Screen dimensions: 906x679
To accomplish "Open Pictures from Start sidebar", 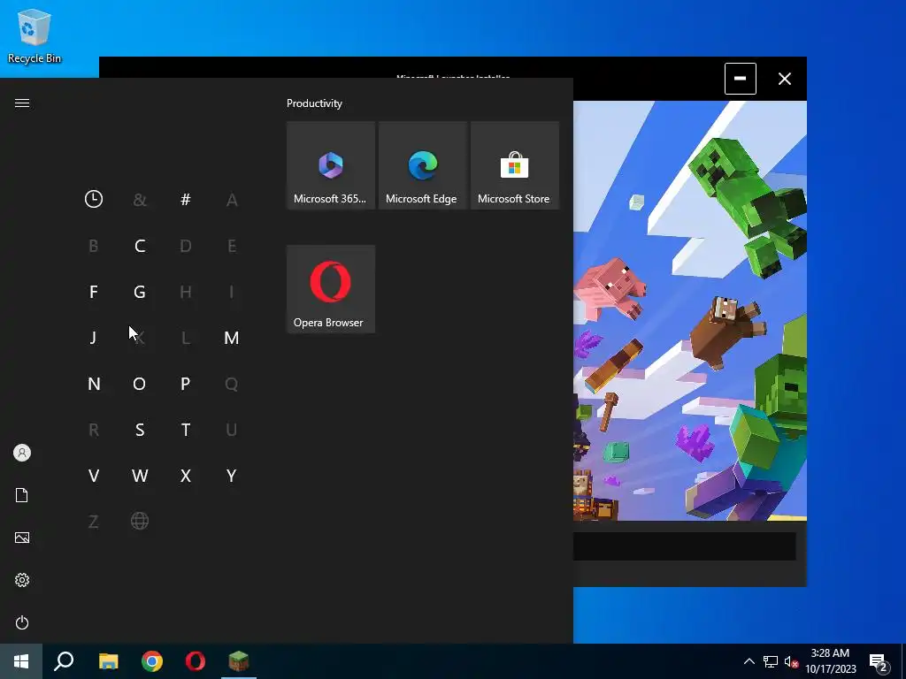I will pos(22,538).
